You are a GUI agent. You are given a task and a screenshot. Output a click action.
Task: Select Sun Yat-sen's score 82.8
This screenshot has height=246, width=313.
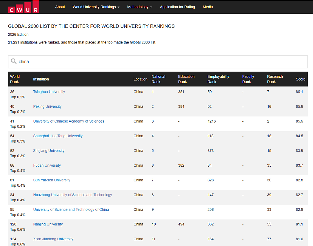coord(299,180)
